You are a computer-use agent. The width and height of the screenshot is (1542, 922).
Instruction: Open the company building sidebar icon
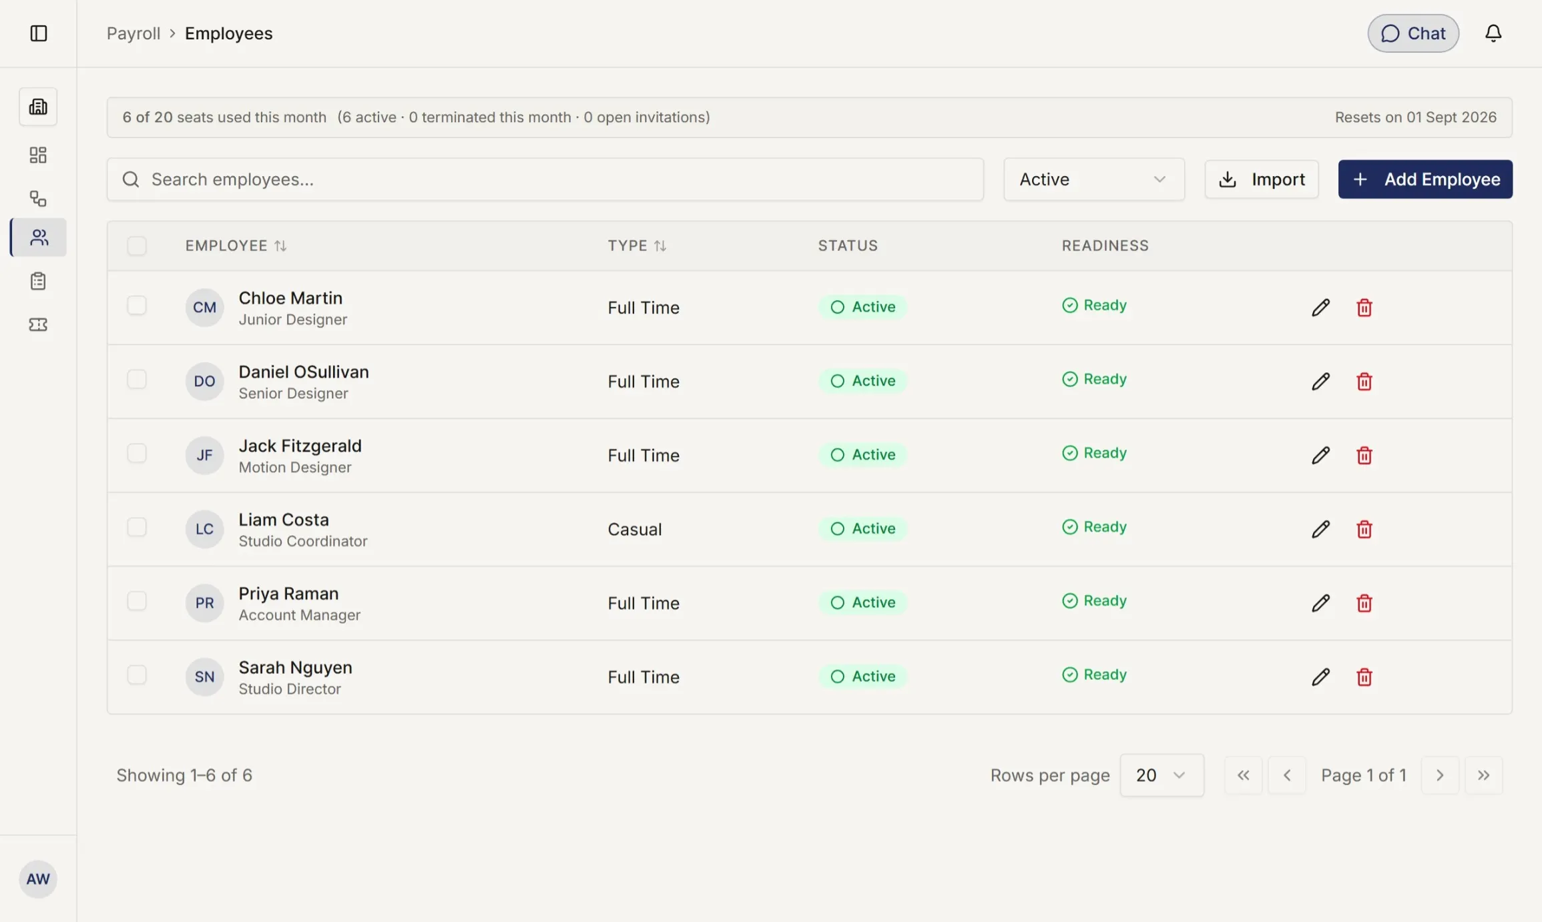[x=38, y=107]
